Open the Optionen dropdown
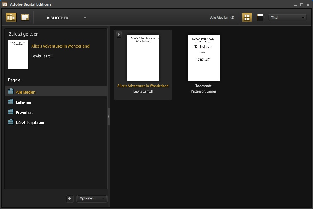 (92, 199)
